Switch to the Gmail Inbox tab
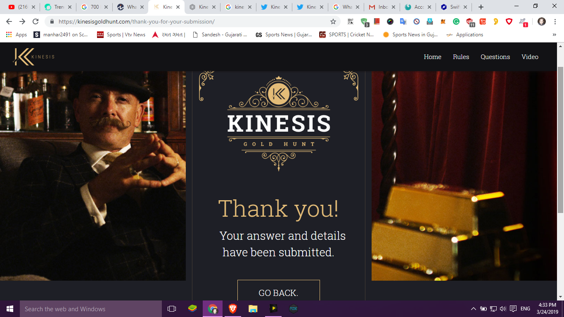 coord(382,7)
